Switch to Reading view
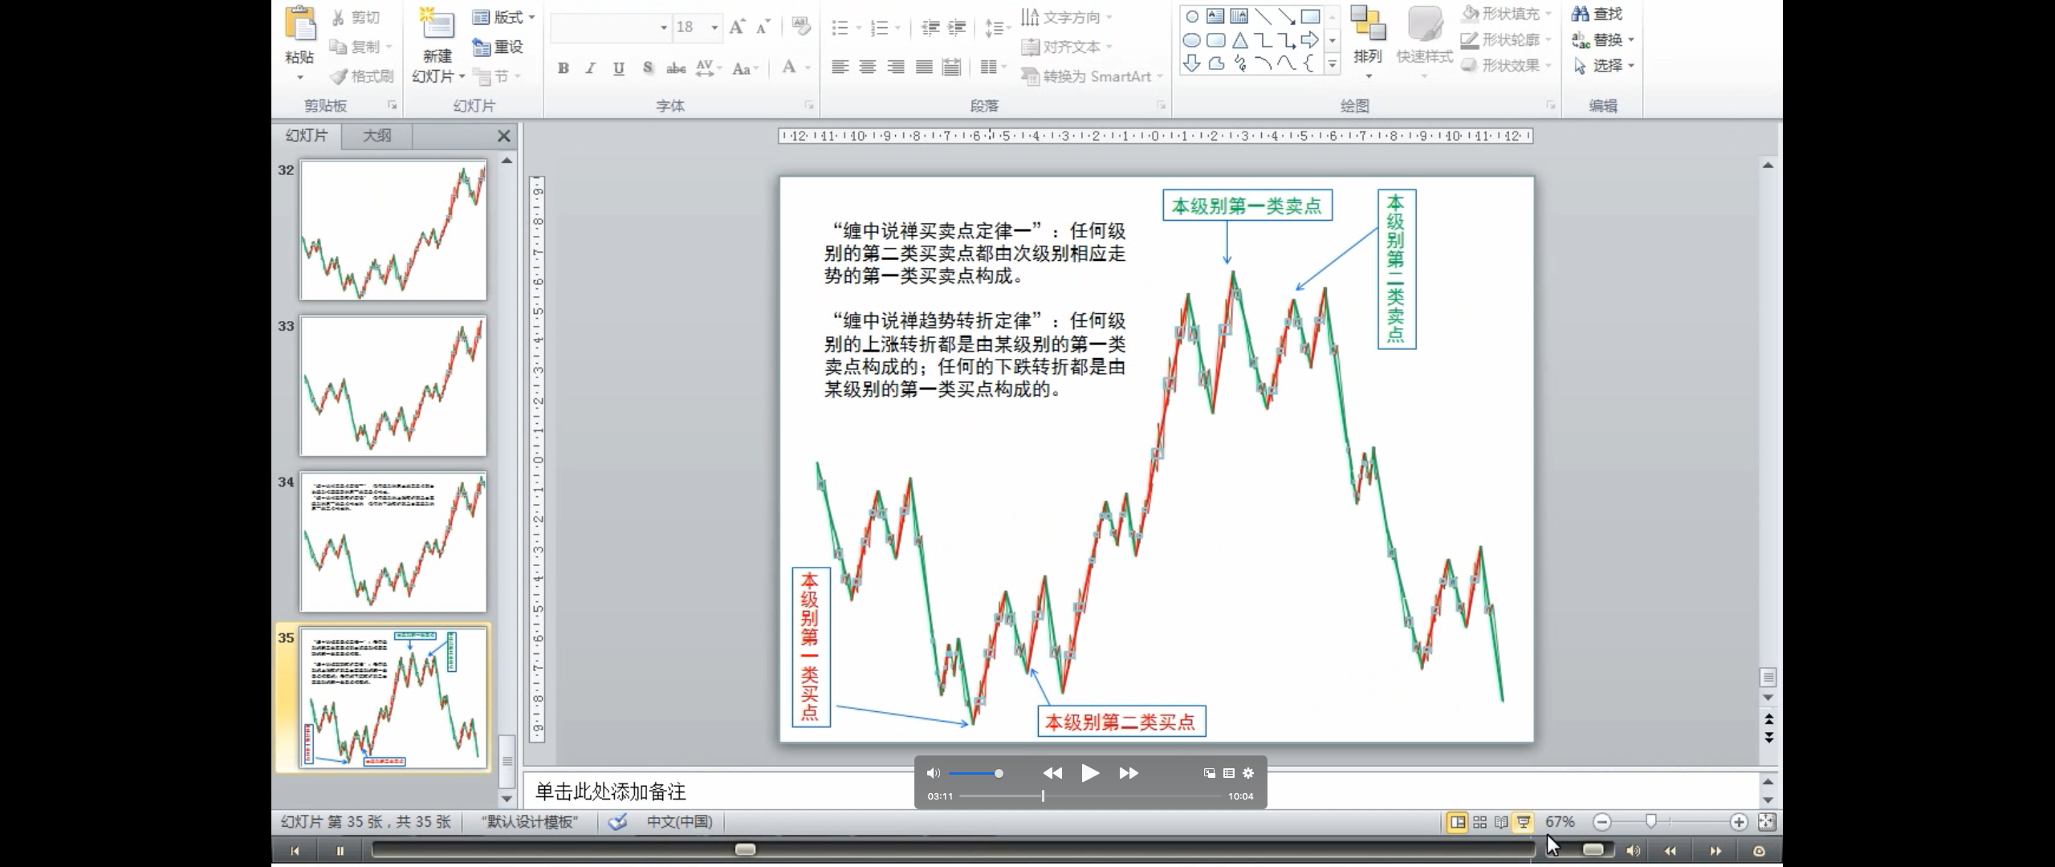 coord(1501,822)
